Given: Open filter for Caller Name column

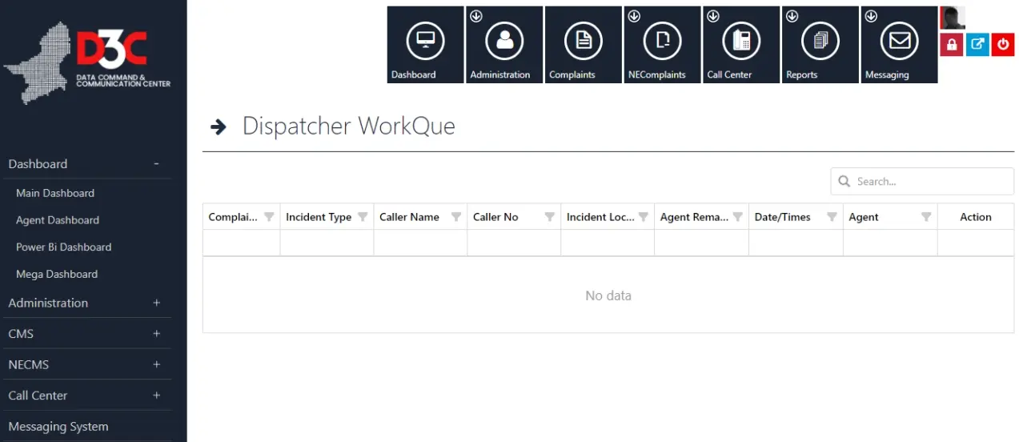Looking at the screenshot, I should [456, 217].
